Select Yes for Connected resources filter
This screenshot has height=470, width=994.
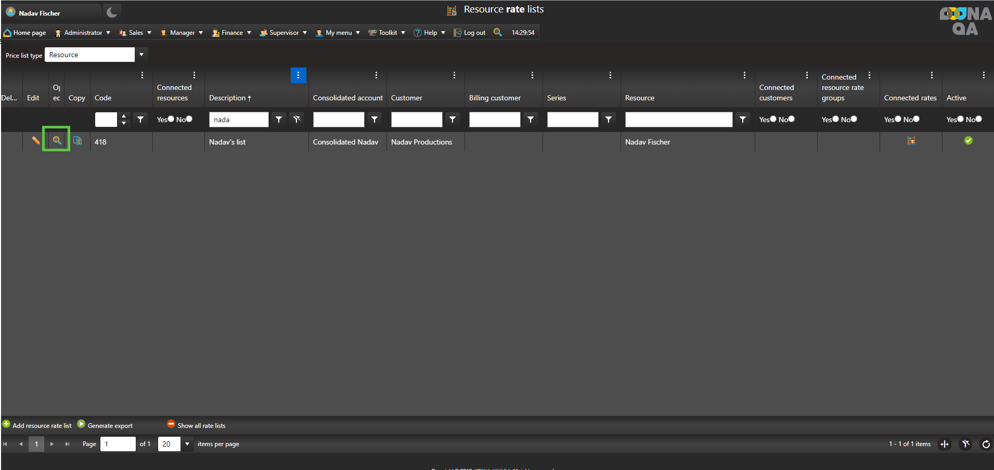pos(171,119)
